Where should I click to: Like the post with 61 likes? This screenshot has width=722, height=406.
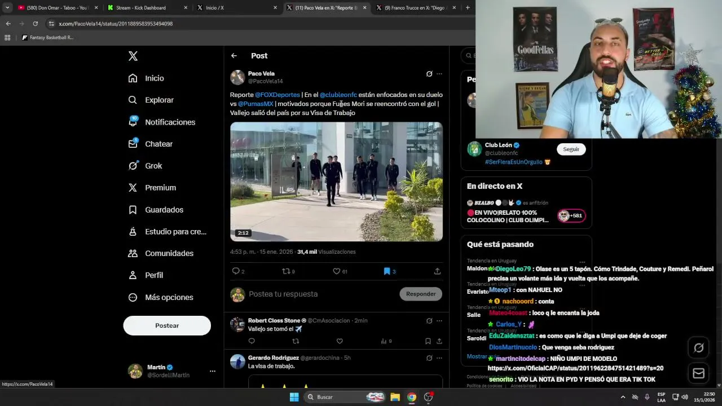(337, 271)
